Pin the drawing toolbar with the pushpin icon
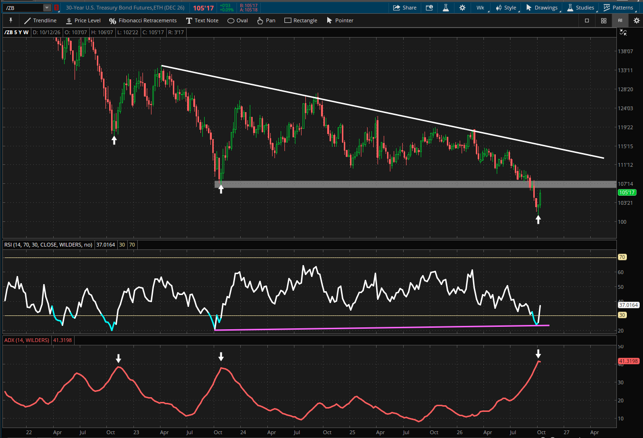643x438 pixels. pos(10,20)
